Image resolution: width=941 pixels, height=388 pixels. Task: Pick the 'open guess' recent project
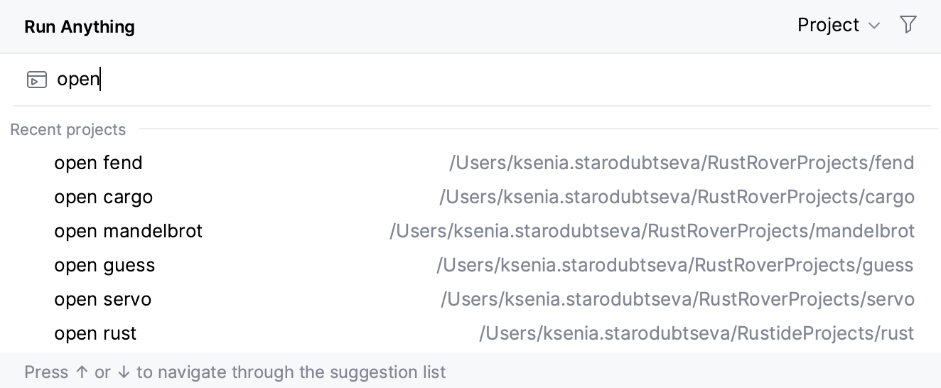click(x=104, y=265)
